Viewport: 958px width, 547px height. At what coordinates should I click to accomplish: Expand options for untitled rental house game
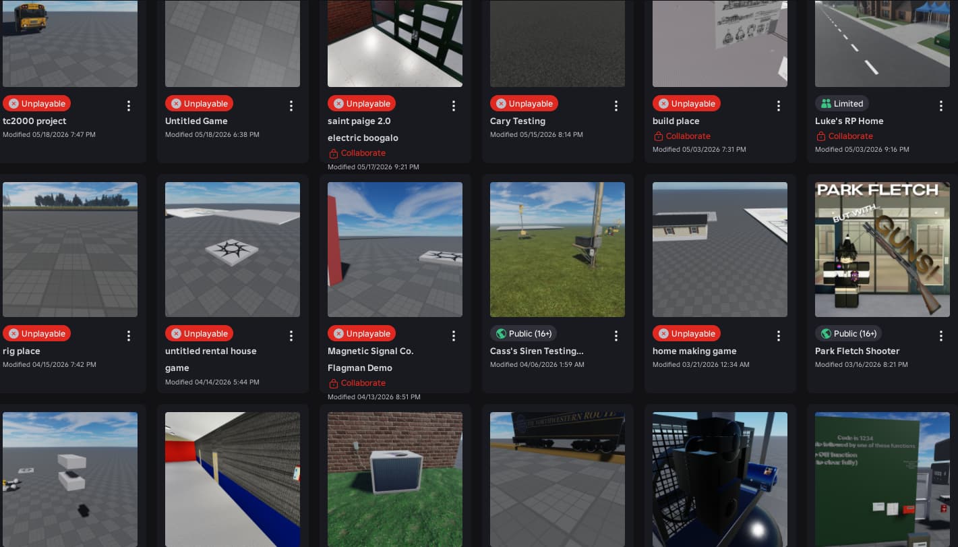[291, 336]
